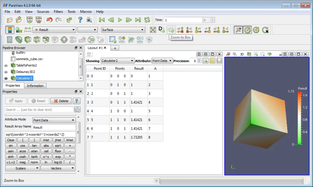Apply the Slice filter icon
This screenshot has height=187, width=313.
37,40
